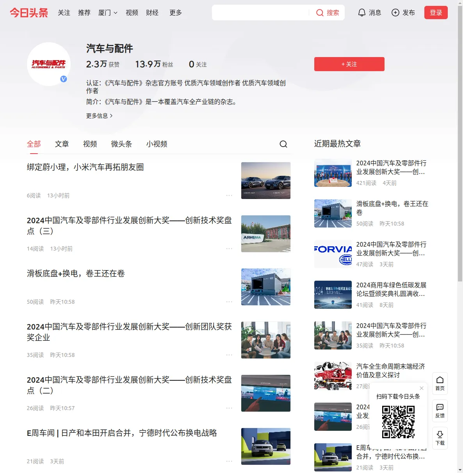Open the 汽车与配件 profile avatar
The height and width of the screenshot is (473, 463).
point(49,64)
